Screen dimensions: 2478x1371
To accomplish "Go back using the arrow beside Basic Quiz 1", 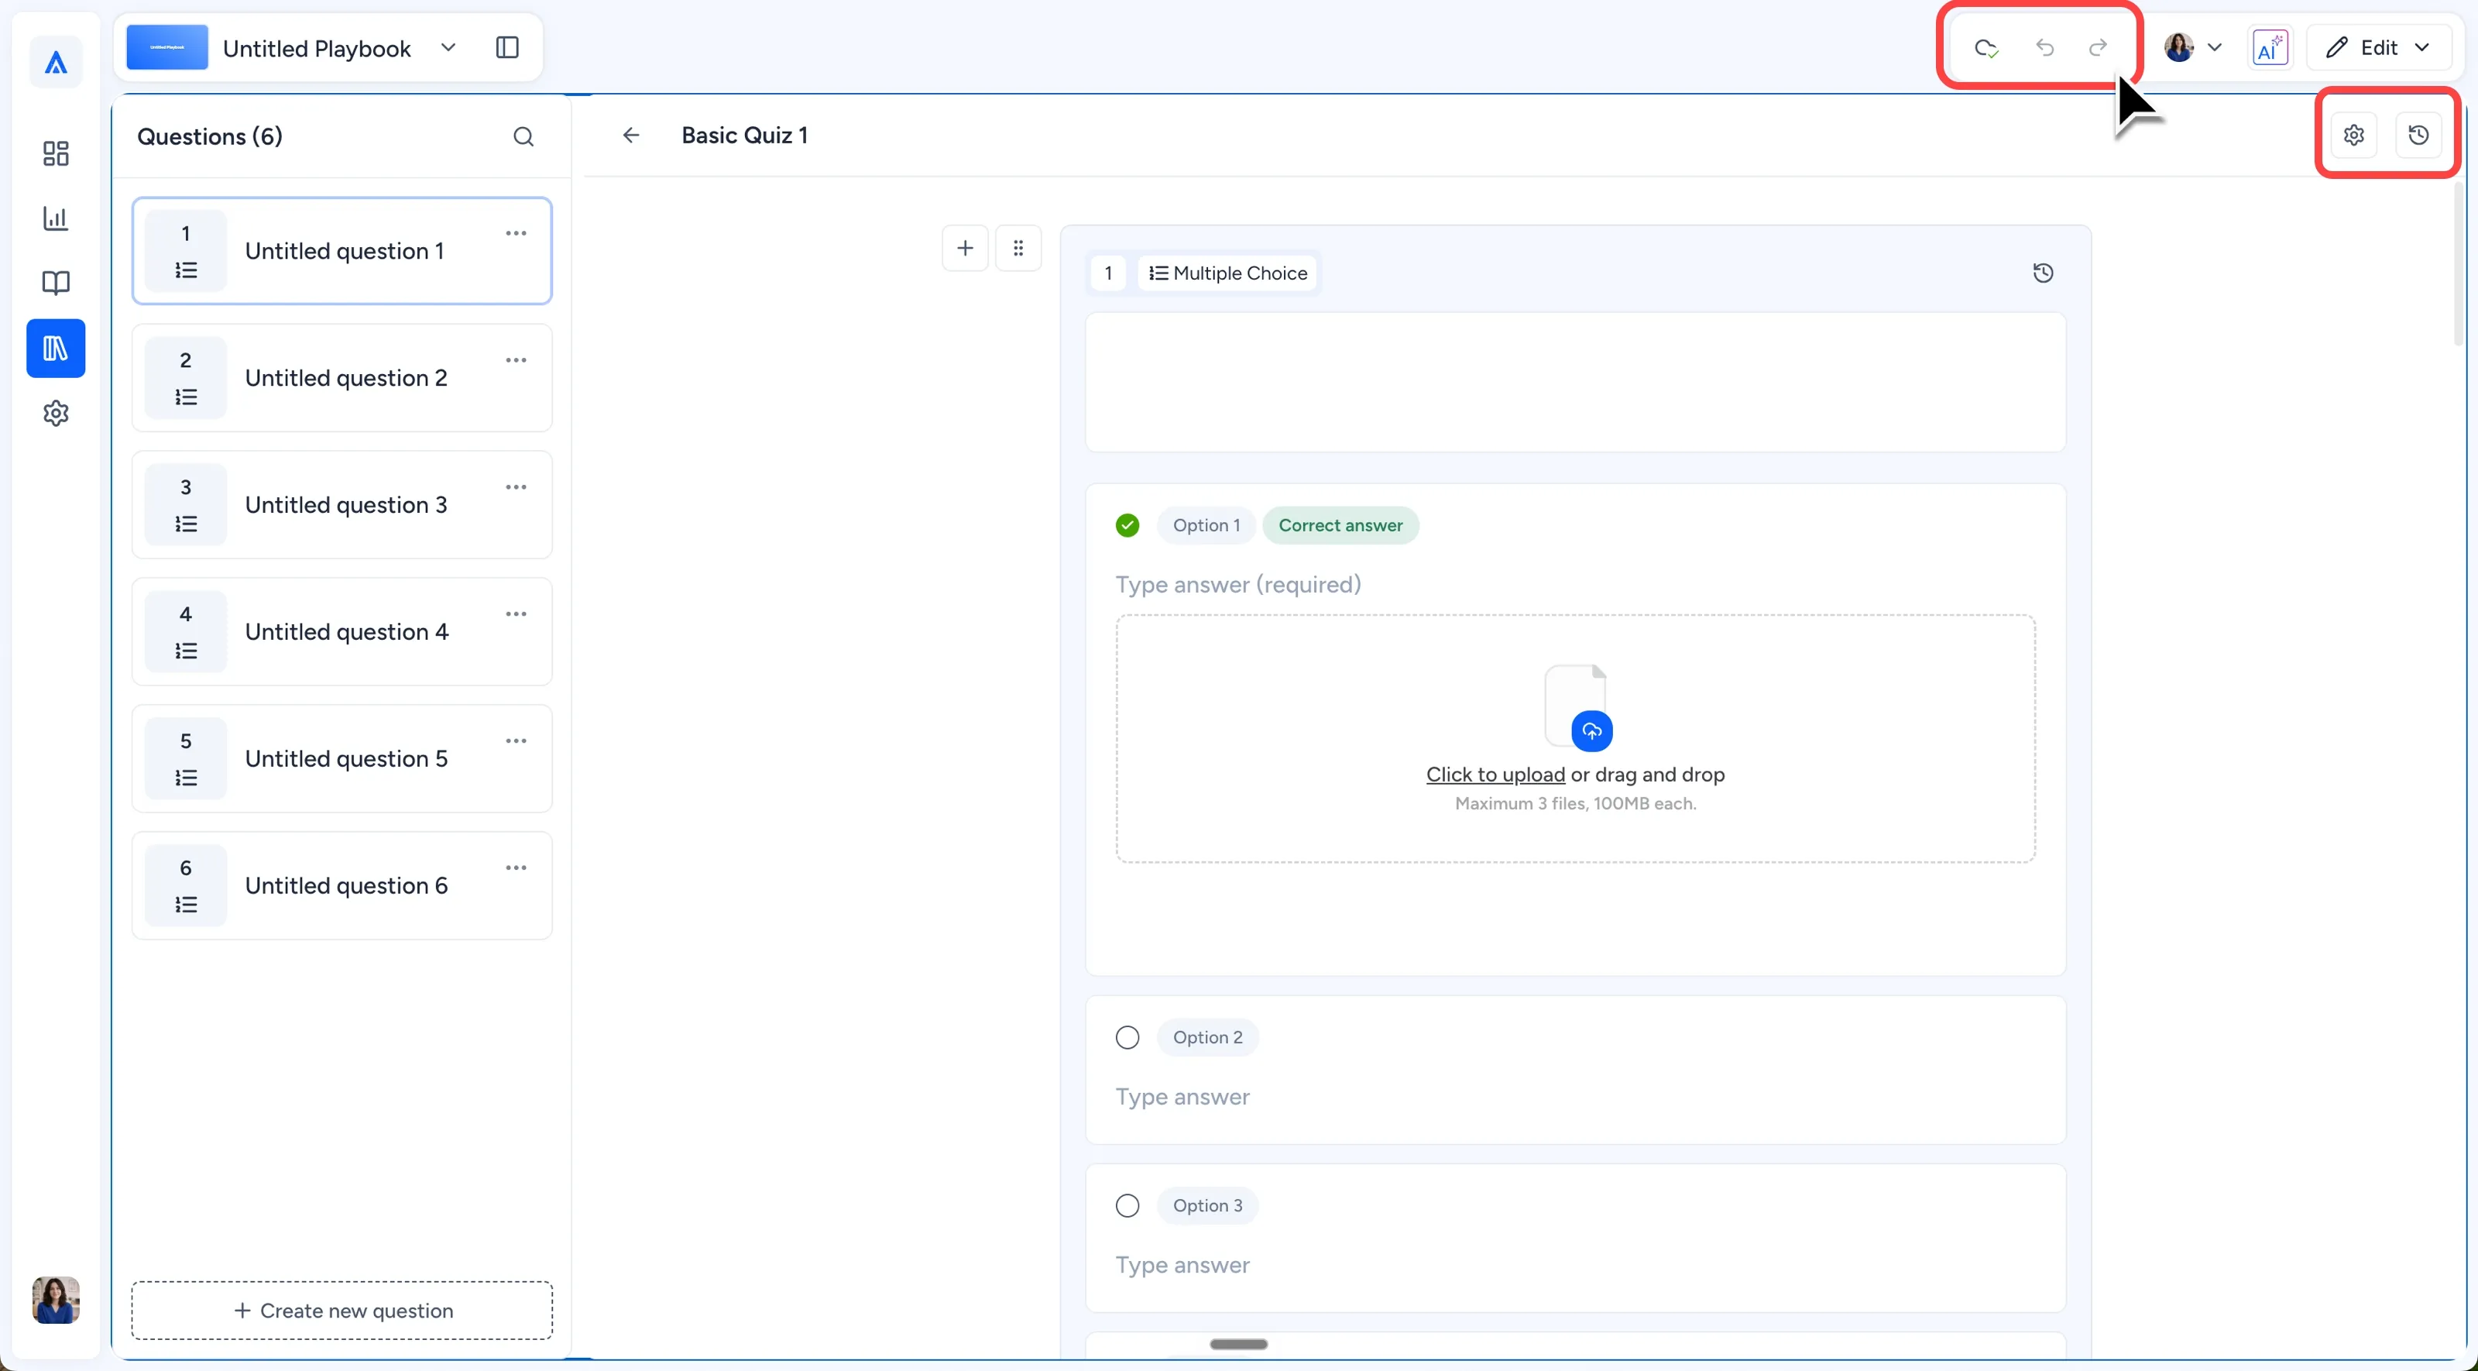I will [x=631, y=136].
